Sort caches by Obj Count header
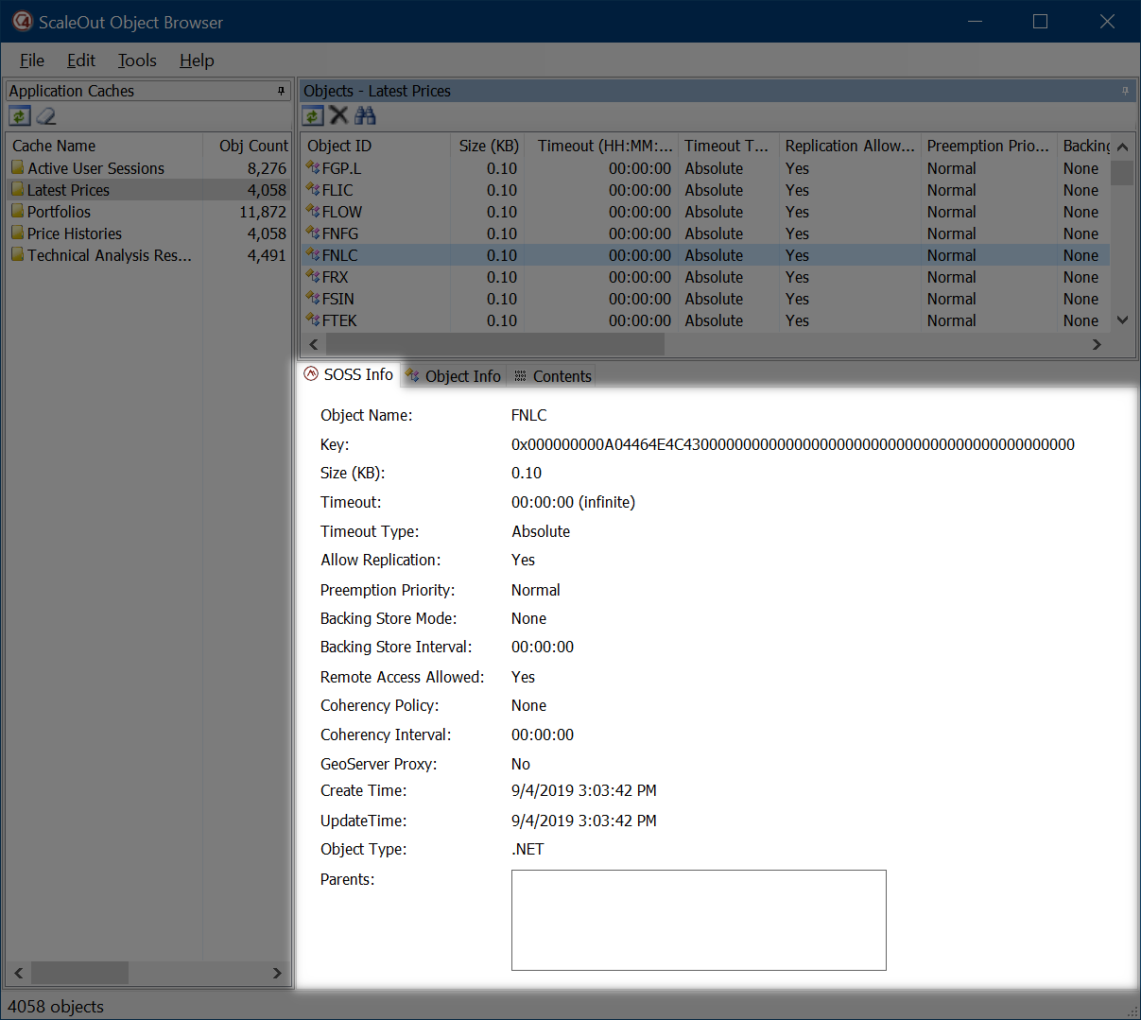1141x1020 pixels. 252,146
